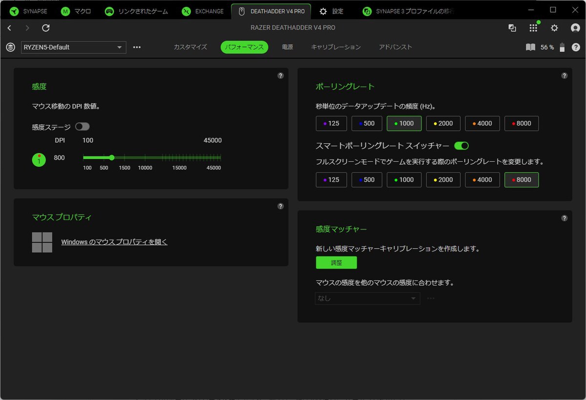The height and width of the screenshot is (400, 586).
Task: Disable スマートポーリングレート スイッチャー toggle
Action: click(x=461, y=146)
